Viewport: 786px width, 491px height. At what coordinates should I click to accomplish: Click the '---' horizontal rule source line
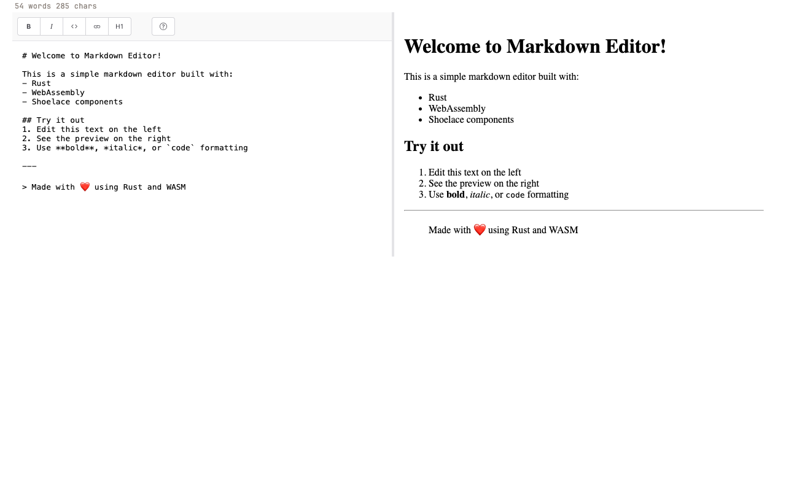click(x=29, y=166)
